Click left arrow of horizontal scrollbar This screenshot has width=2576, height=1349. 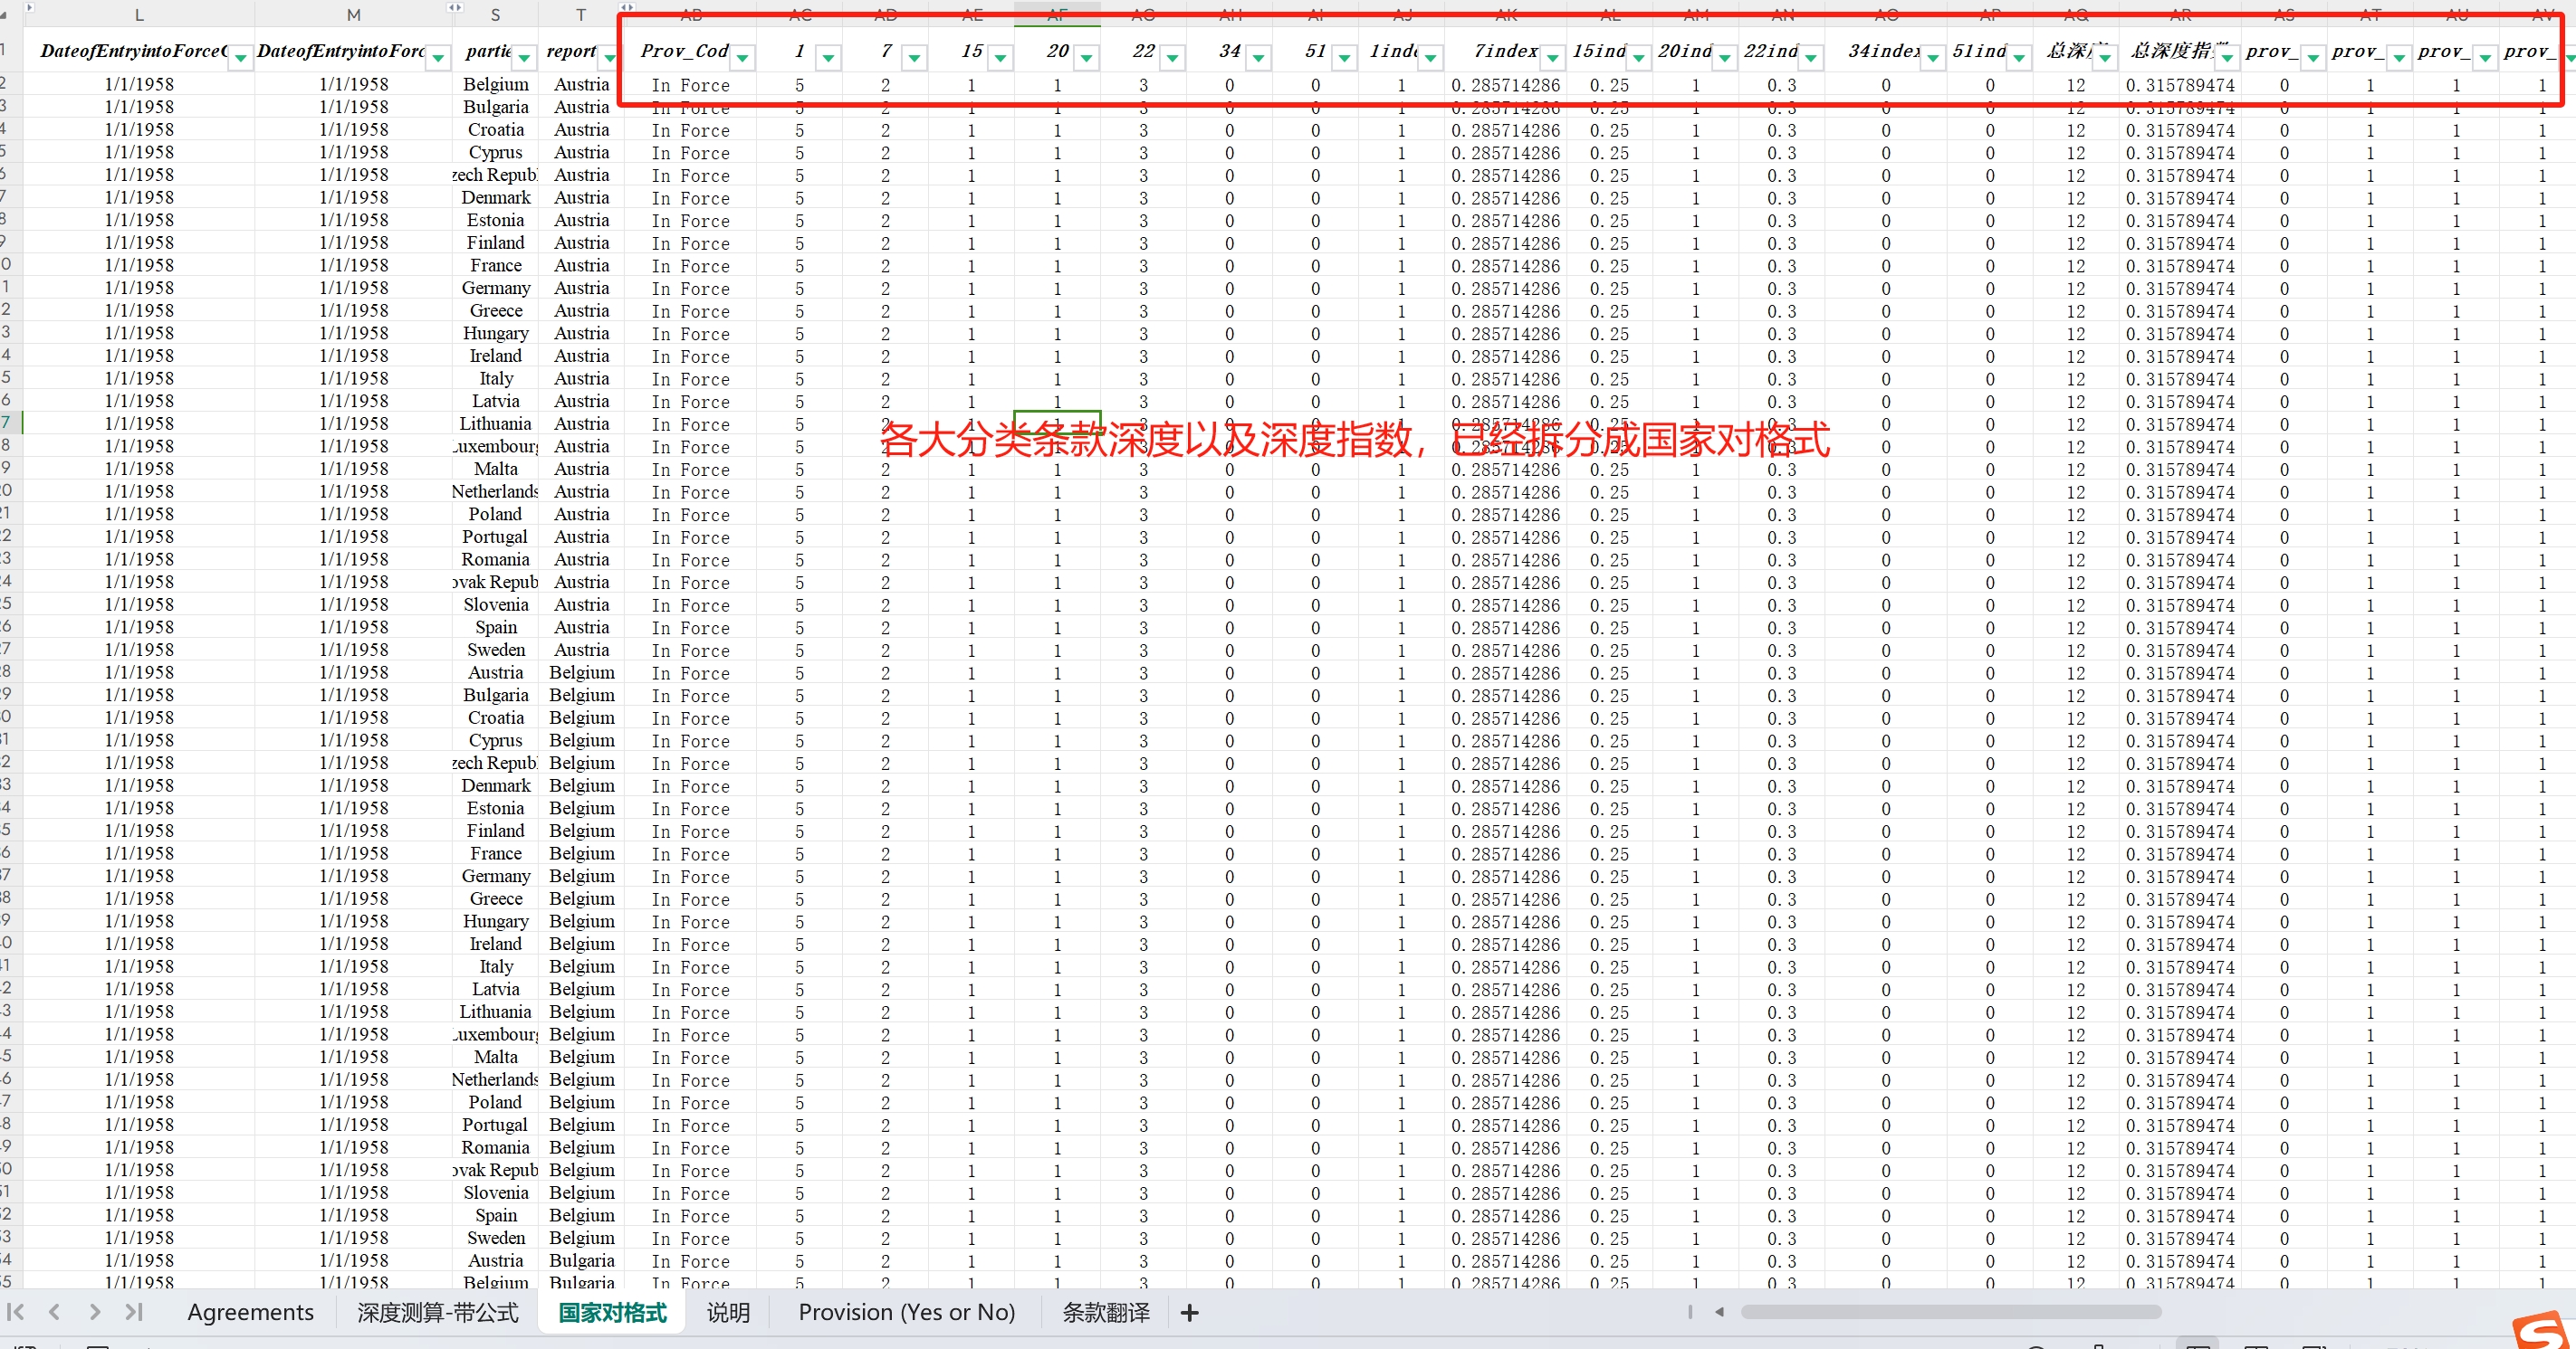pos(1719,1312)
